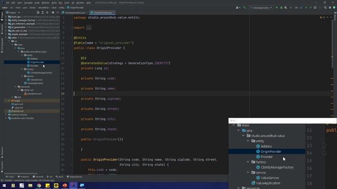Open the ValueApplication run configuration dropdown
The height and width of the screenshot is (189, 337).
pos(261,7)
